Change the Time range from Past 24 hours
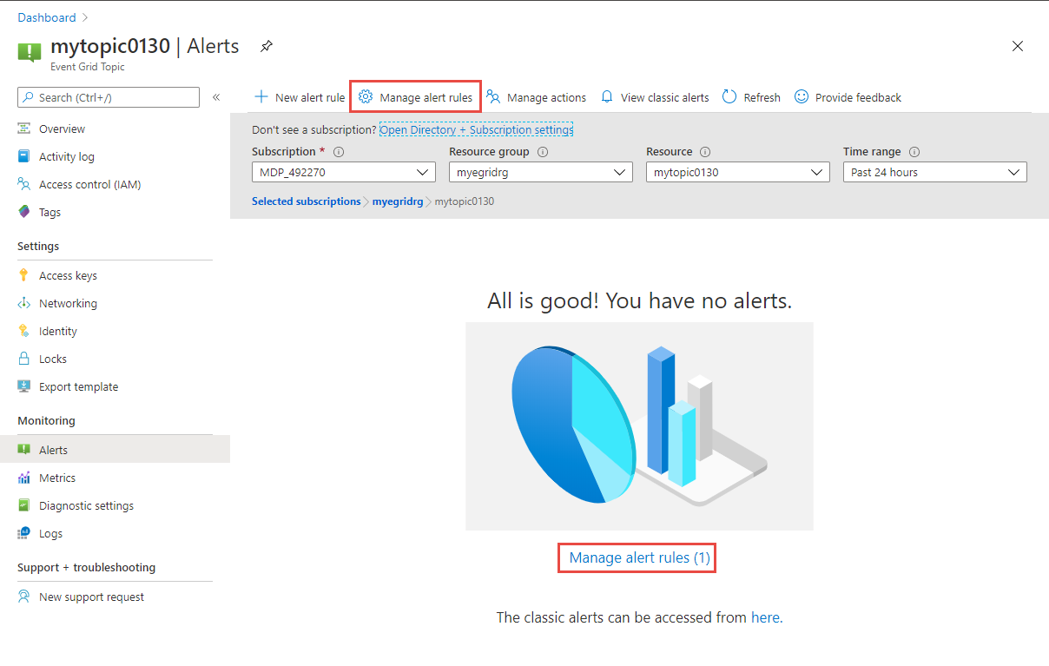This screenshot has height=666, width=1049. 934,172
